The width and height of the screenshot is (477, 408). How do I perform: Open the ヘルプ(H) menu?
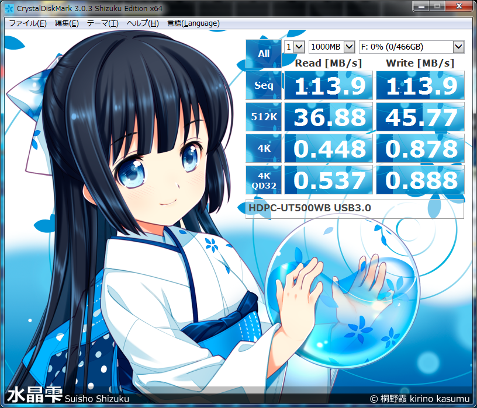tap(143, 23)
